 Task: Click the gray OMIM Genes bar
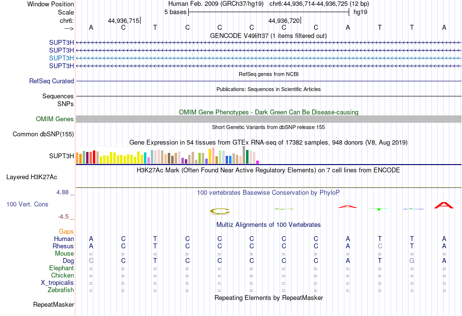point(268,119)
